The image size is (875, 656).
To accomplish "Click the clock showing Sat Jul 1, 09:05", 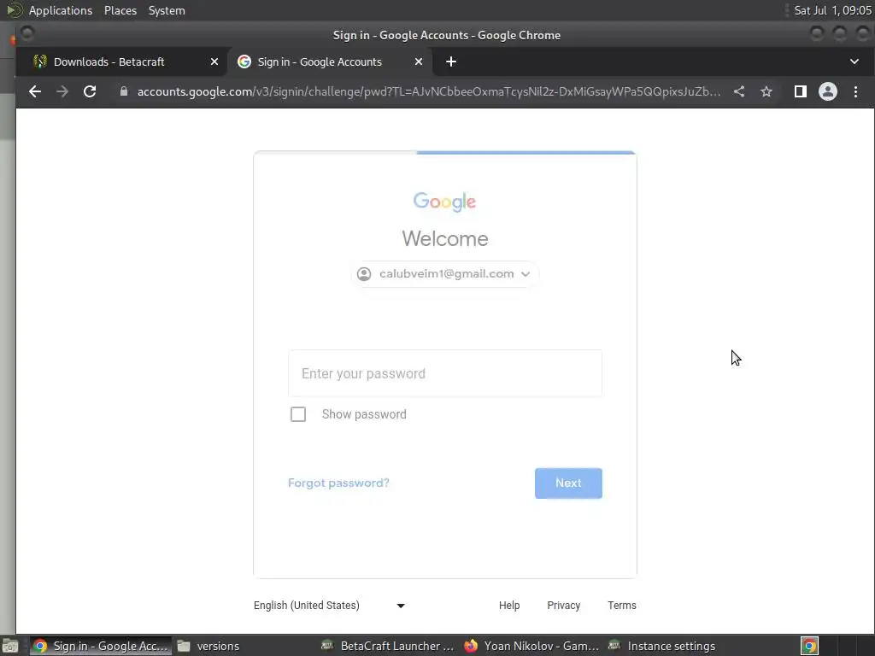I will click(x=832, y=10).
